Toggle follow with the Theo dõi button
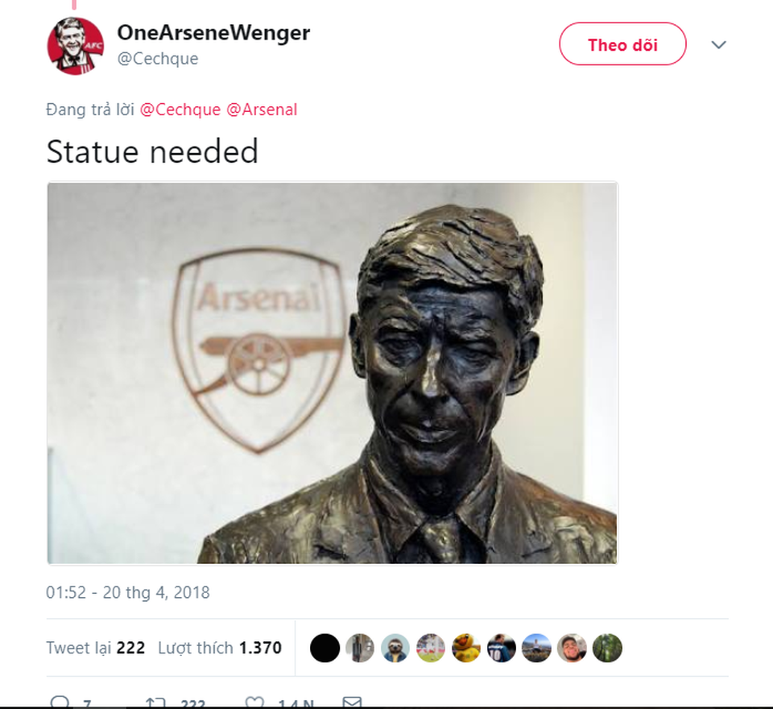Screen dimensions: 773x709 pyautogui.click(x=622, y=44)
